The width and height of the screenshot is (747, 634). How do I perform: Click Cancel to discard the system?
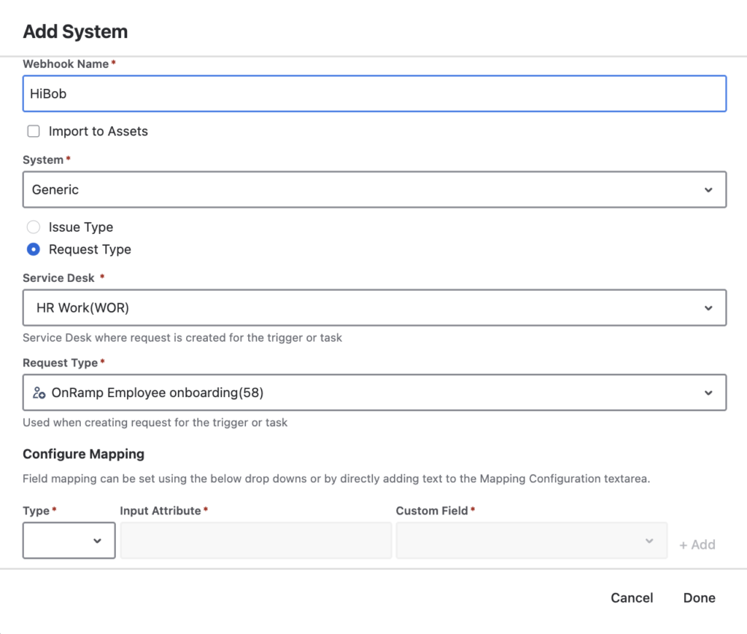tap(632, 598)
